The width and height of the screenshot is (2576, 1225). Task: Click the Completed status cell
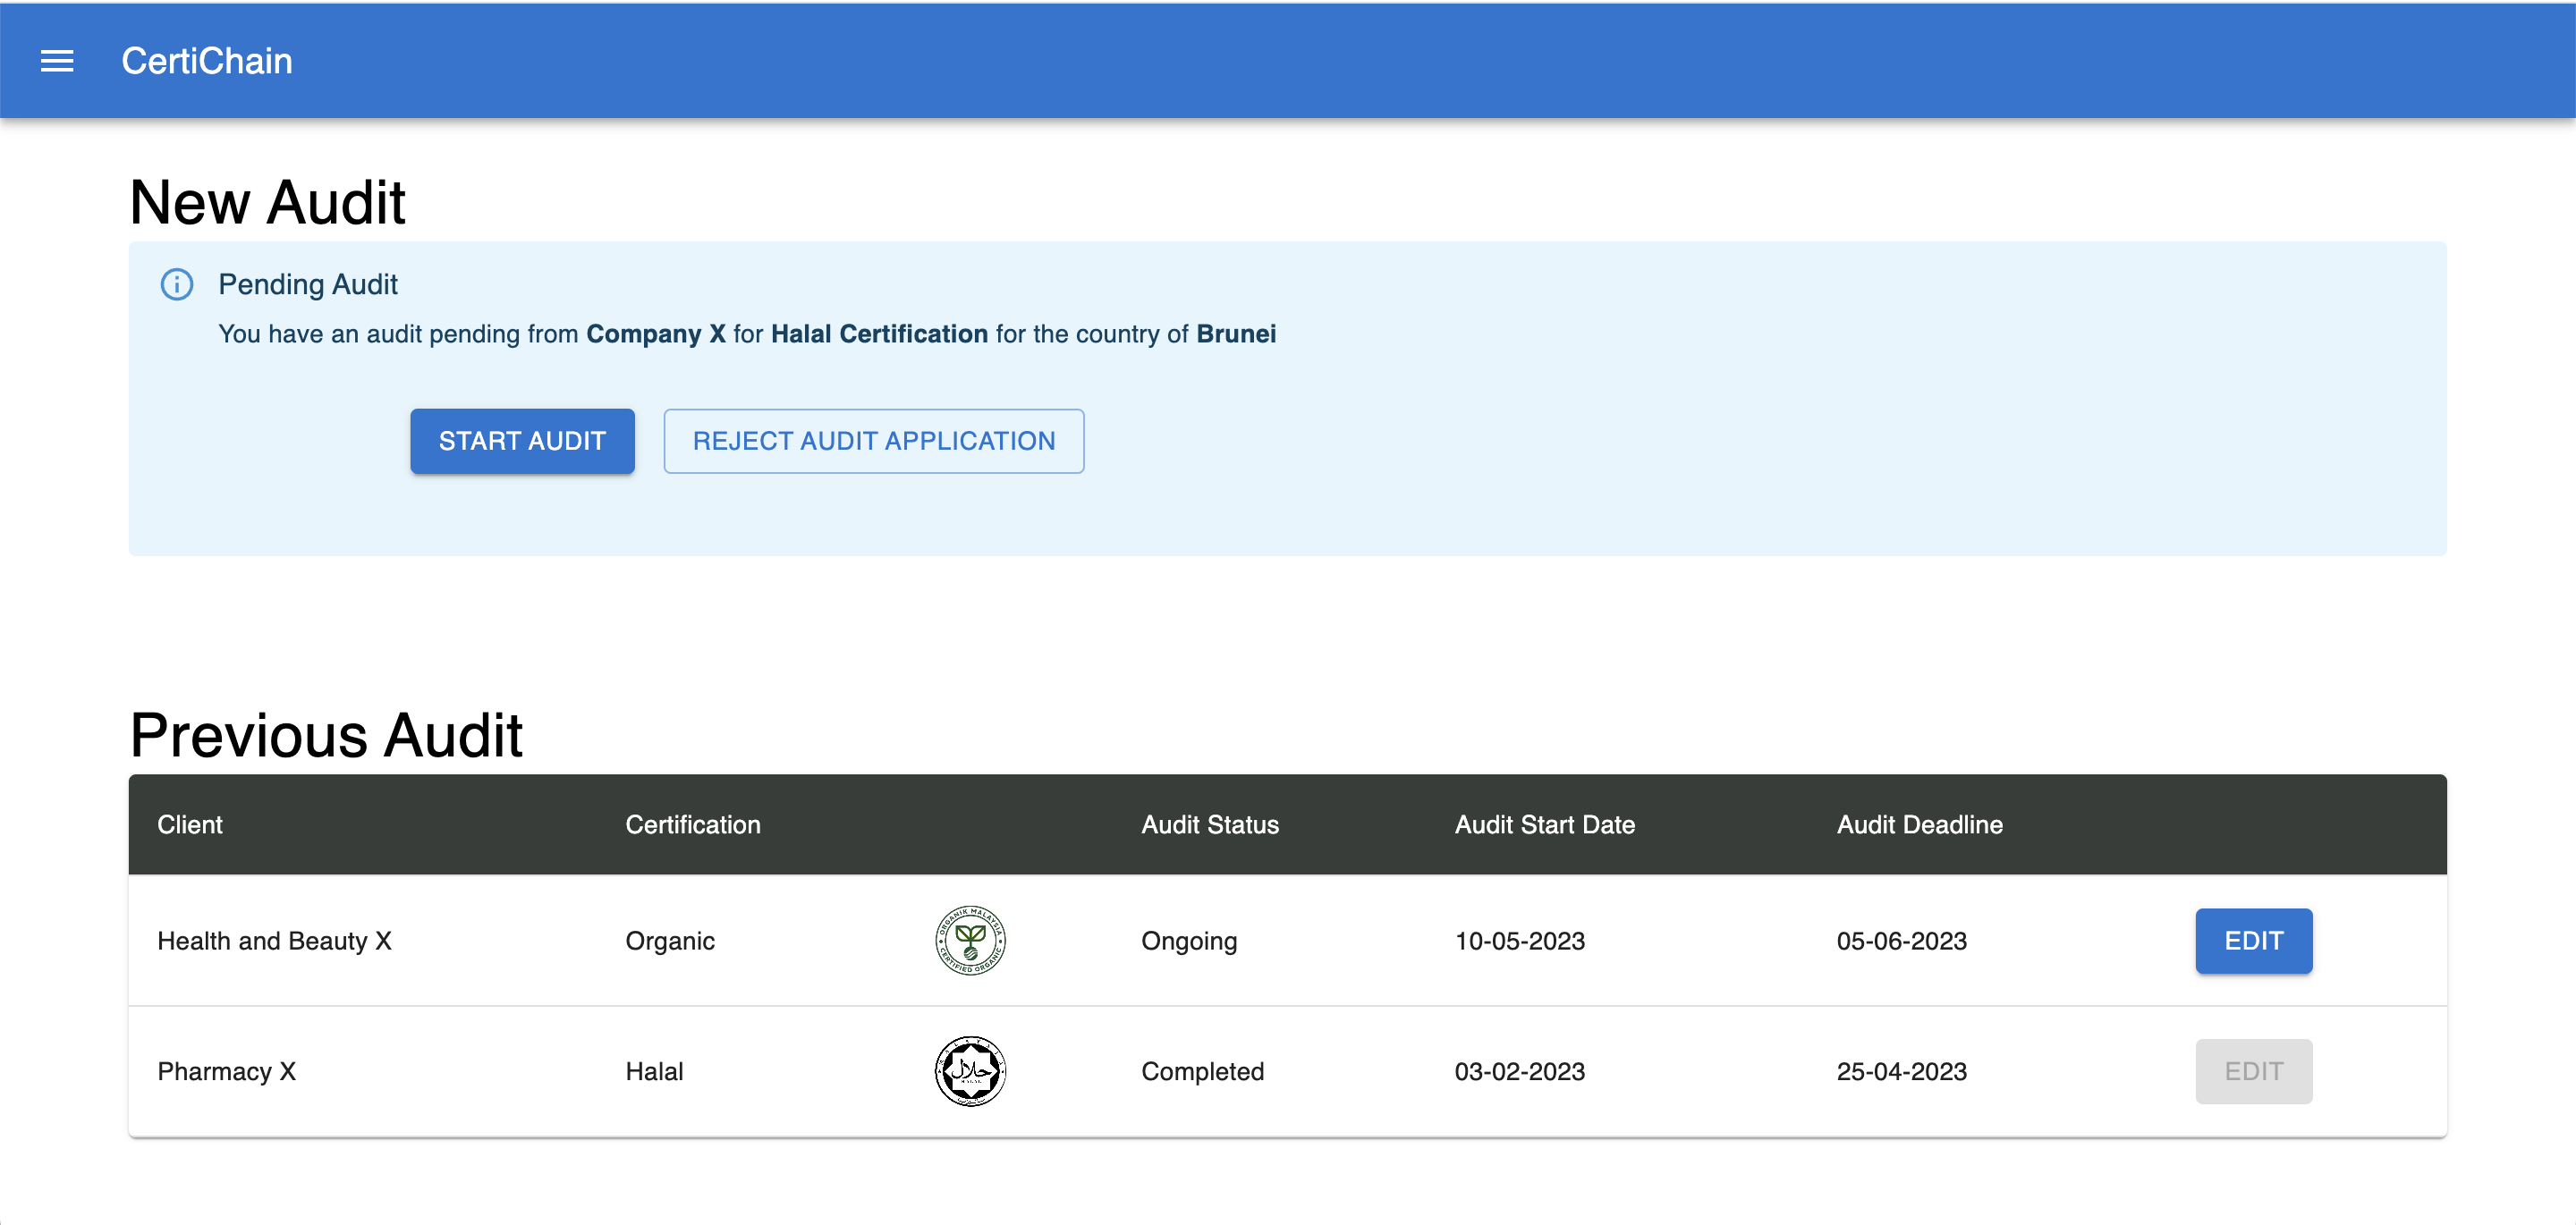(1202, 1071)
